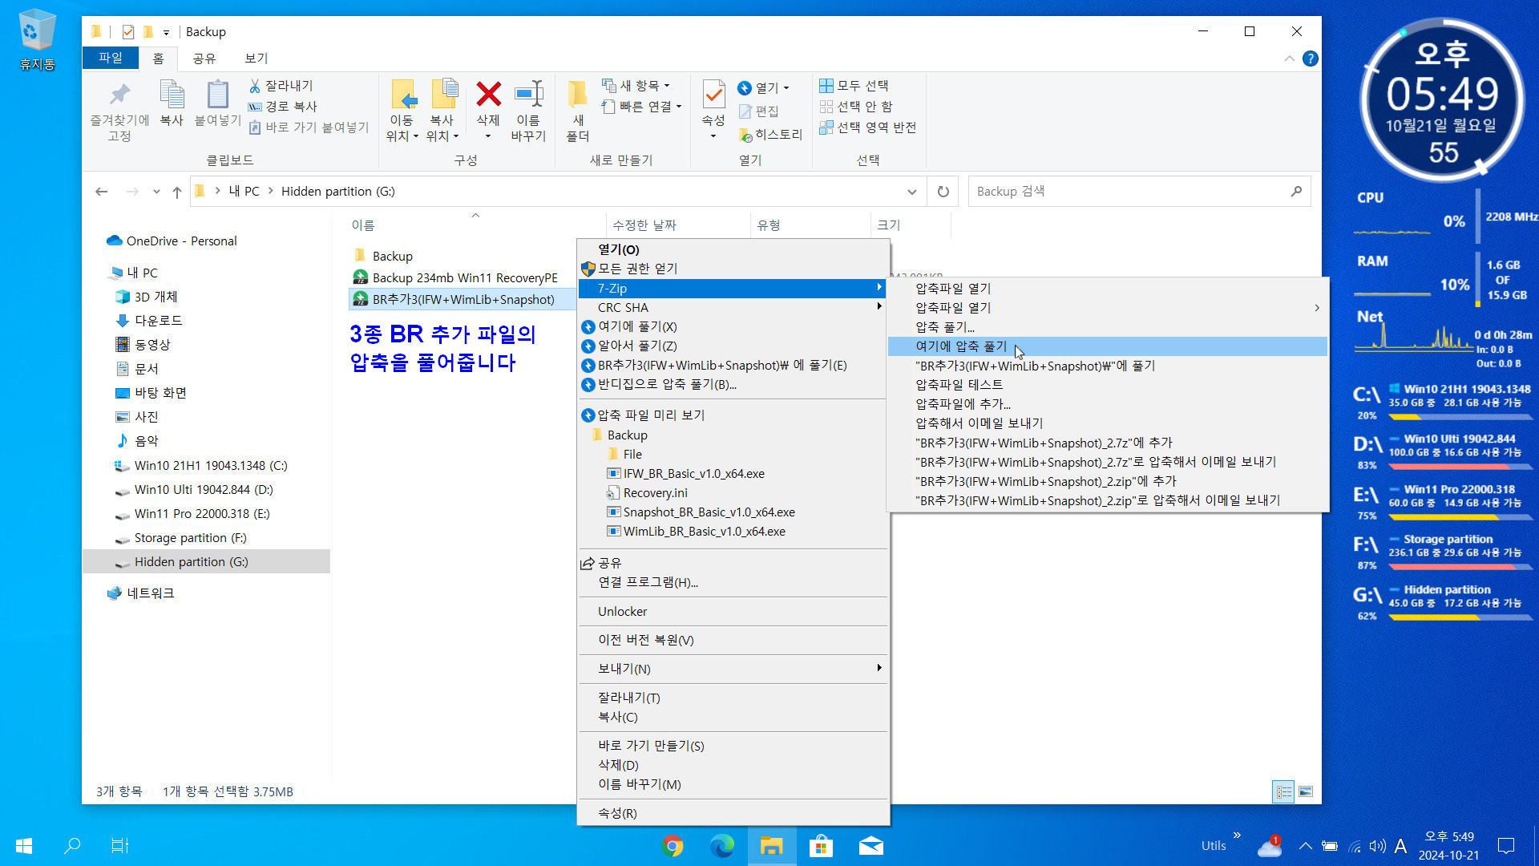Click Invert selection (선택 영역 반전)
This screenshot has height=866, width=1539.
tap(867, 127)
